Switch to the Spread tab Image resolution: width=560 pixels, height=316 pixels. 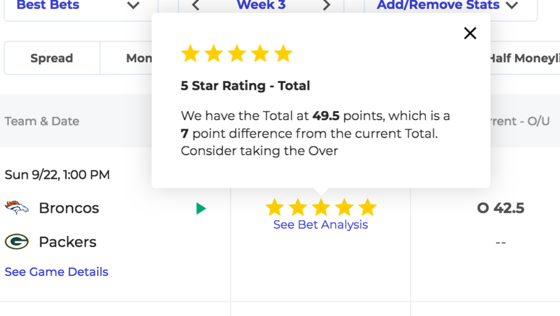coord(52,58)
